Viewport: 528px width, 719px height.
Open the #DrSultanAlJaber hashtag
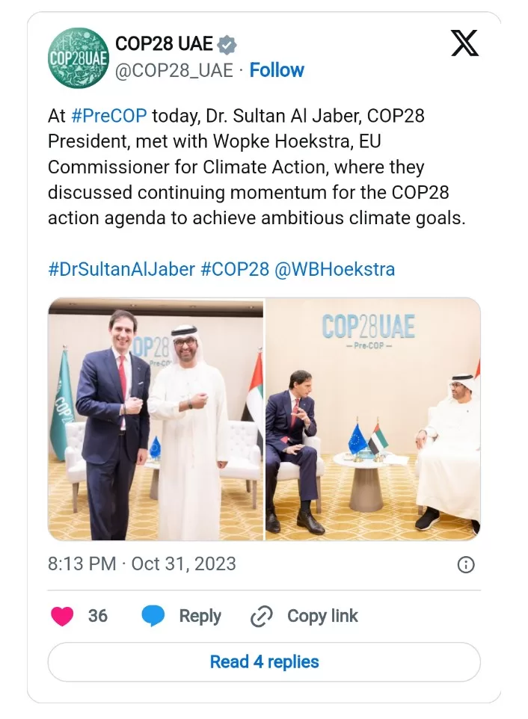[121, 269]
